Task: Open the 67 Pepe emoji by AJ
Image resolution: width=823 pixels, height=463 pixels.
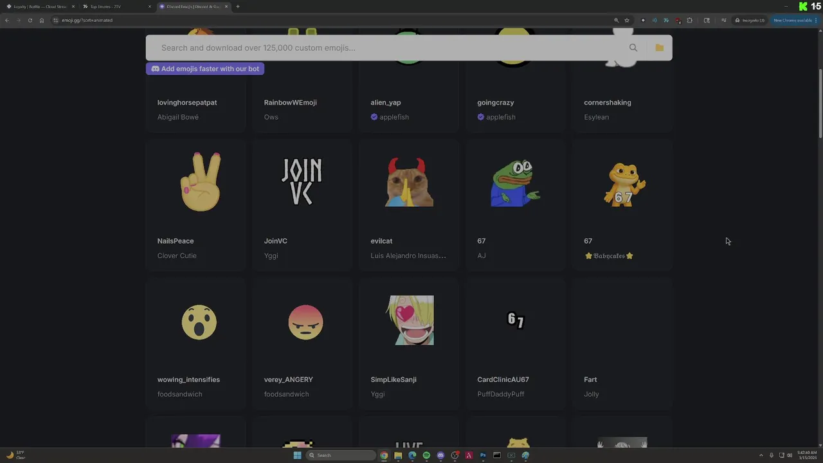Action: click(x=516, y=183)
